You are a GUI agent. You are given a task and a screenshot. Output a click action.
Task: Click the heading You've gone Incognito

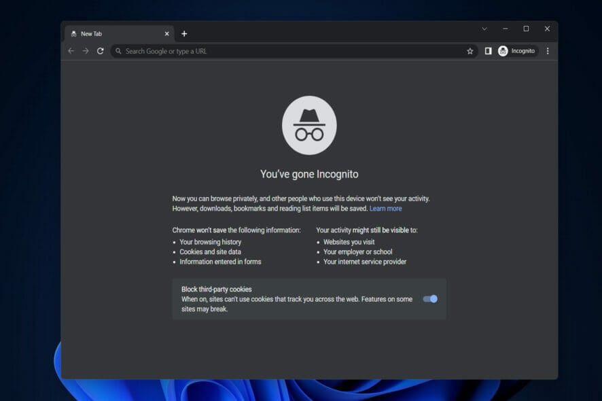[309, 174]
